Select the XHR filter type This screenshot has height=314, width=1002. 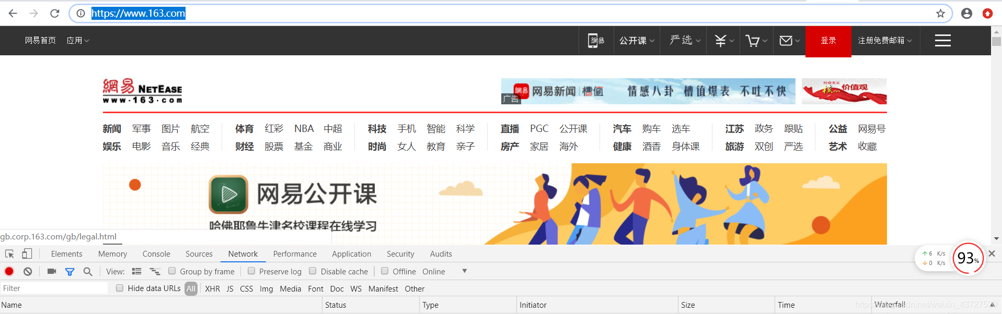tap(212, 288)
